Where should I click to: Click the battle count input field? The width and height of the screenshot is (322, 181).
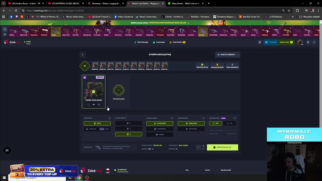tap(198, 147)
